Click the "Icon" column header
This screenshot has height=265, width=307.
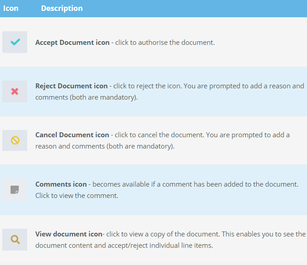(x=11, y=8)
